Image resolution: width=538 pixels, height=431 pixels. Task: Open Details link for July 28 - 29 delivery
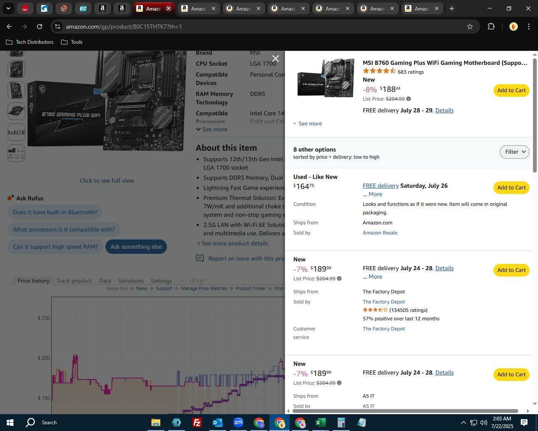pyautogui.click(x=444, y=110)
